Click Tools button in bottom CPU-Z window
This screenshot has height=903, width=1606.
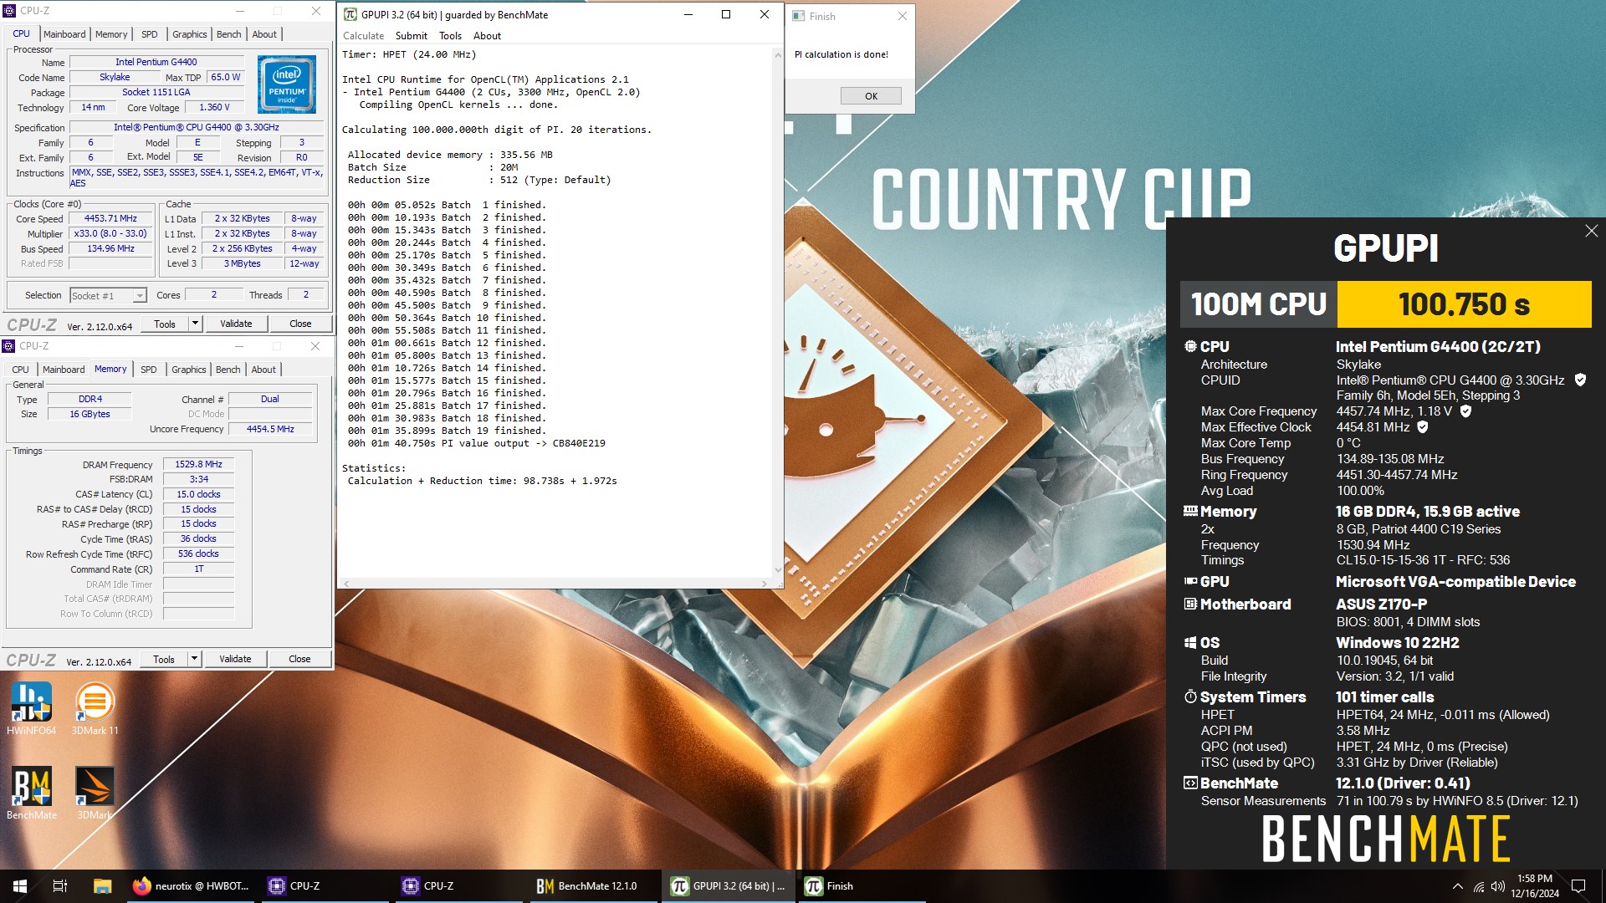point(164,659)
